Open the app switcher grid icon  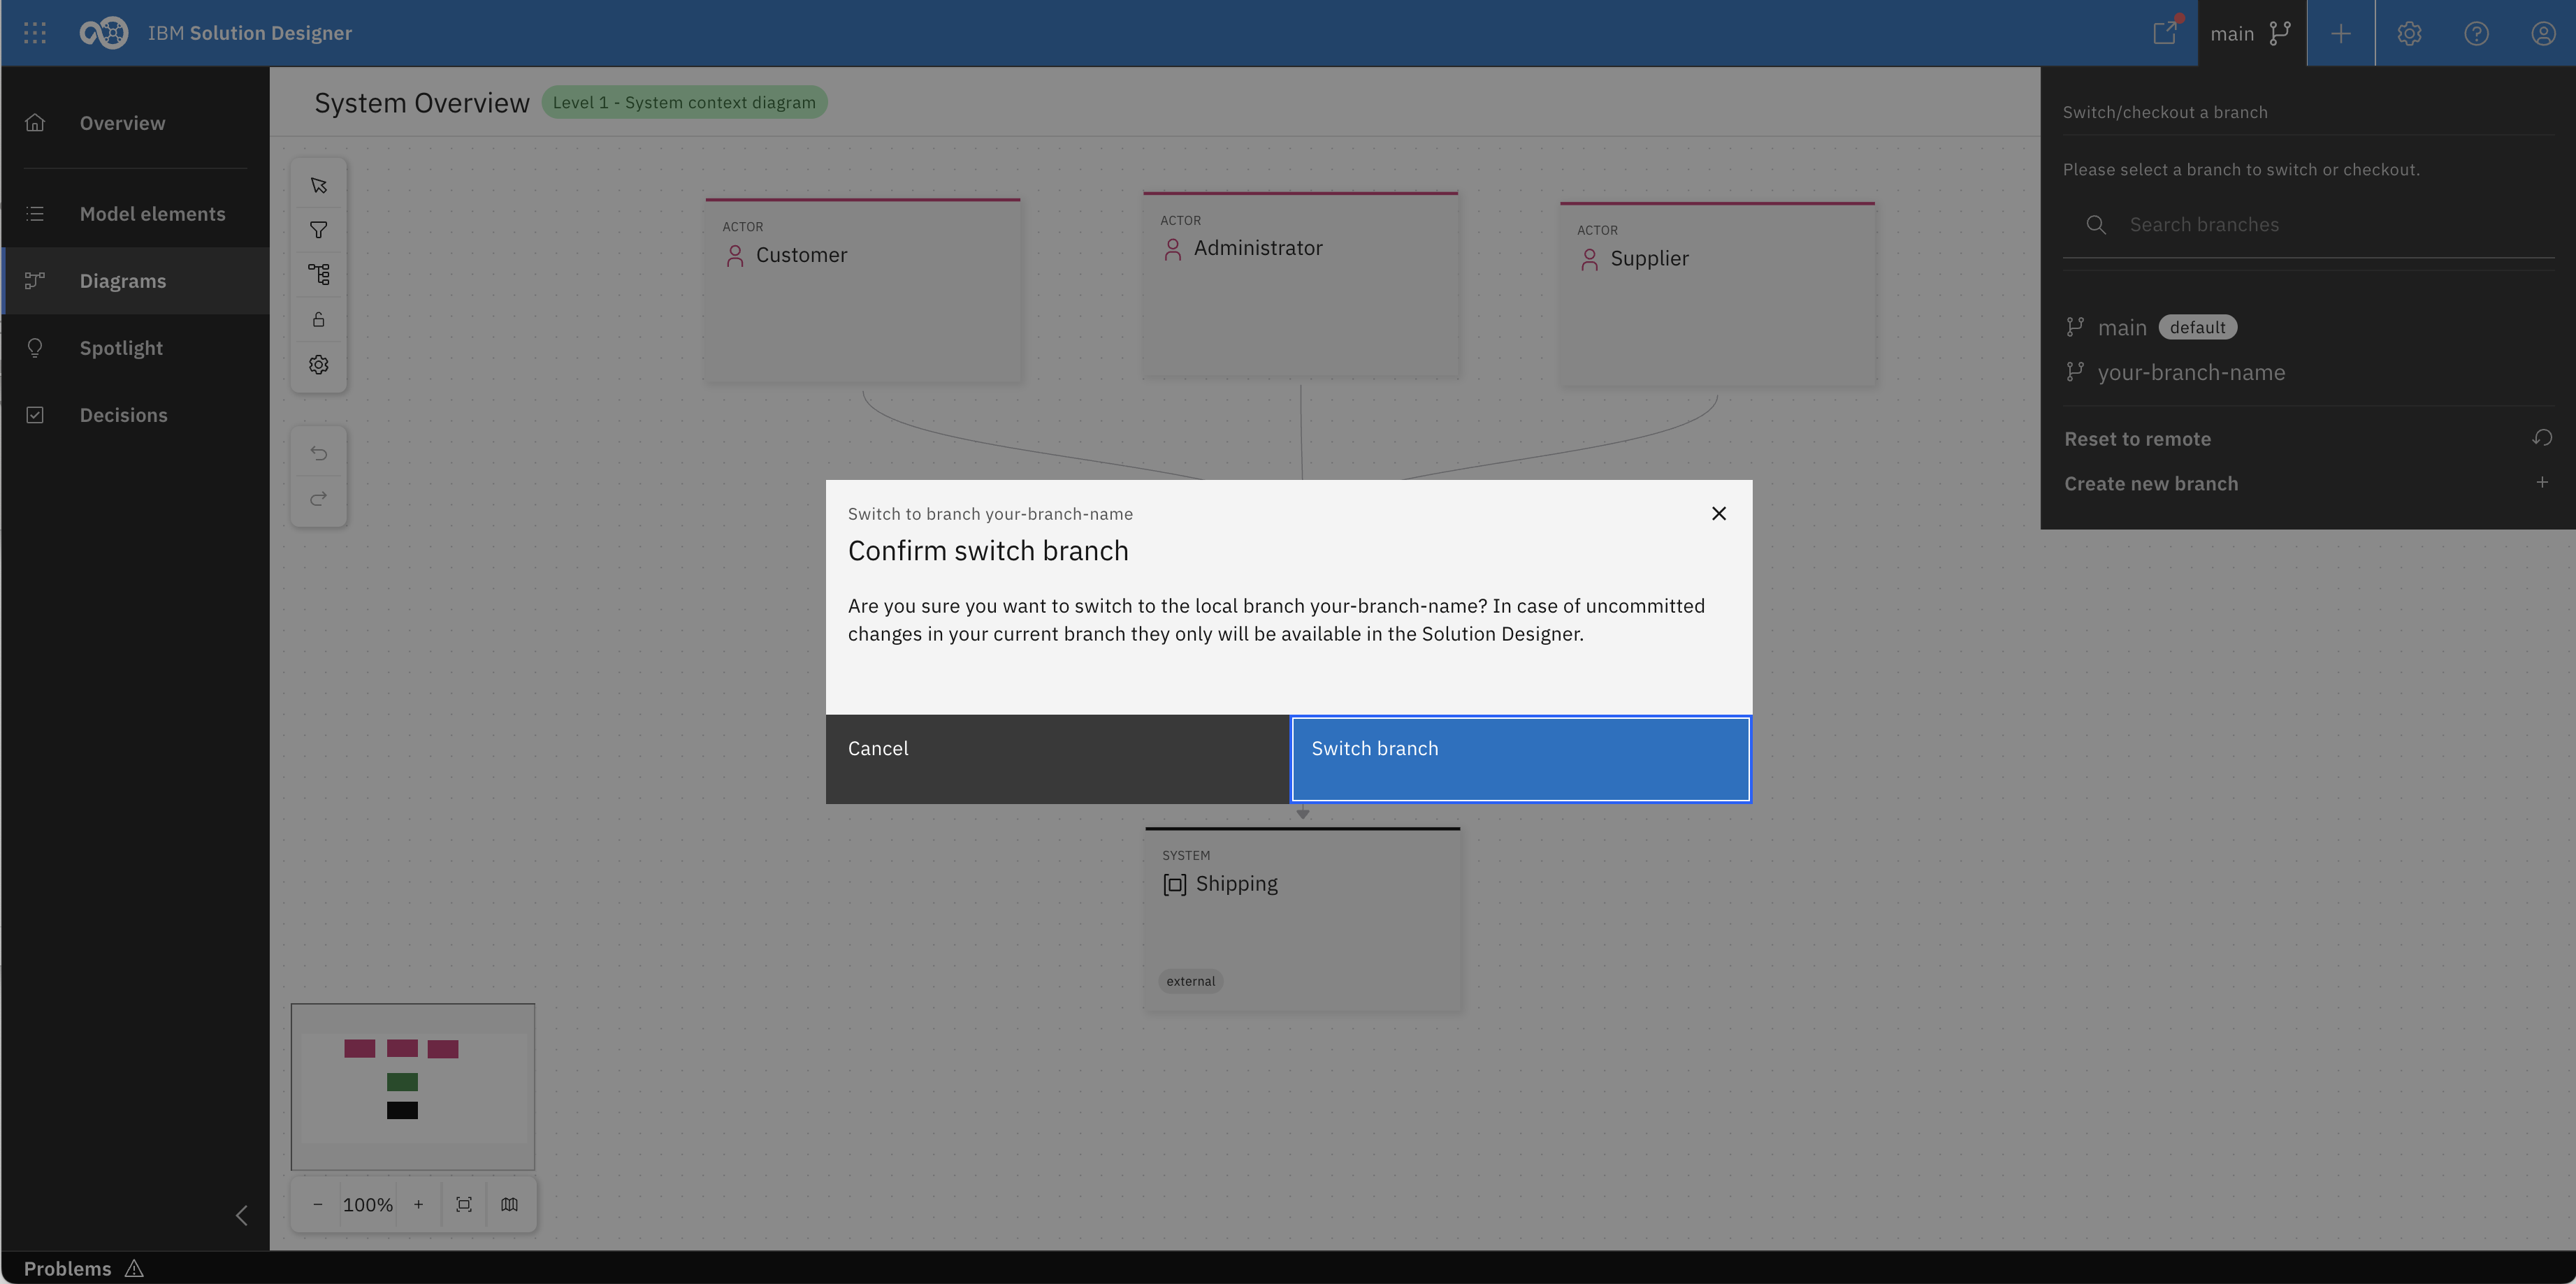(35, 33)
